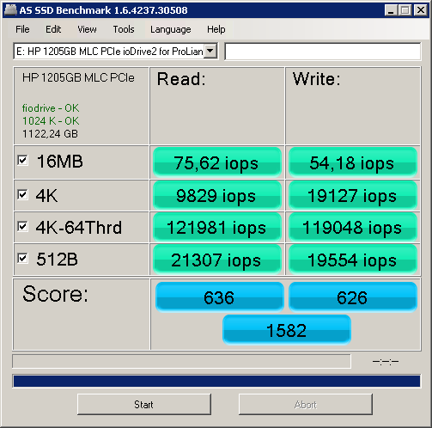Open the File menu
This screenshot has height=428, width=432.
(x=22, y=29)
